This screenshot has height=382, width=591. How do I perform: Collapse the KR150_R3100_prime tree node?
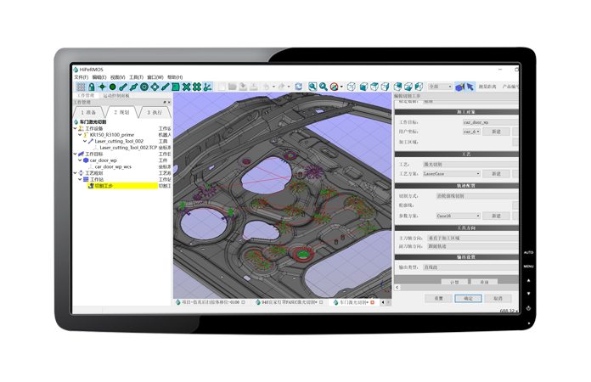pos(80,135)
